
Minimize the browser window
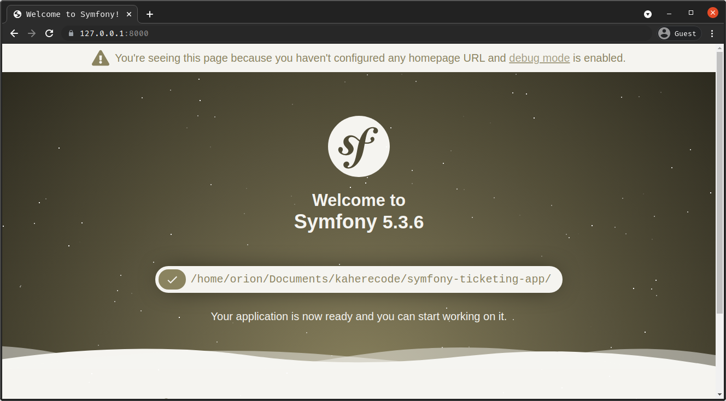[x=669, y=14]
